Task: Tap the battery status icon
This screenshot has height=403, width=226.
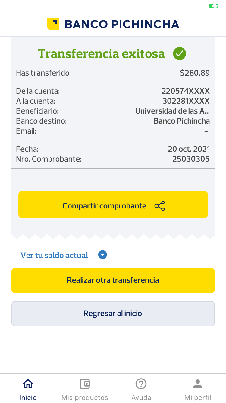Action: [213, 6]
